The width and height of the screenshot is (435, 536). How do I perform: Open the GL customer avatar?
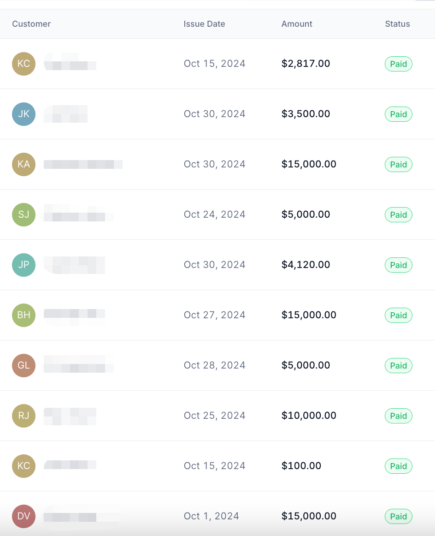tap(24, 365)
